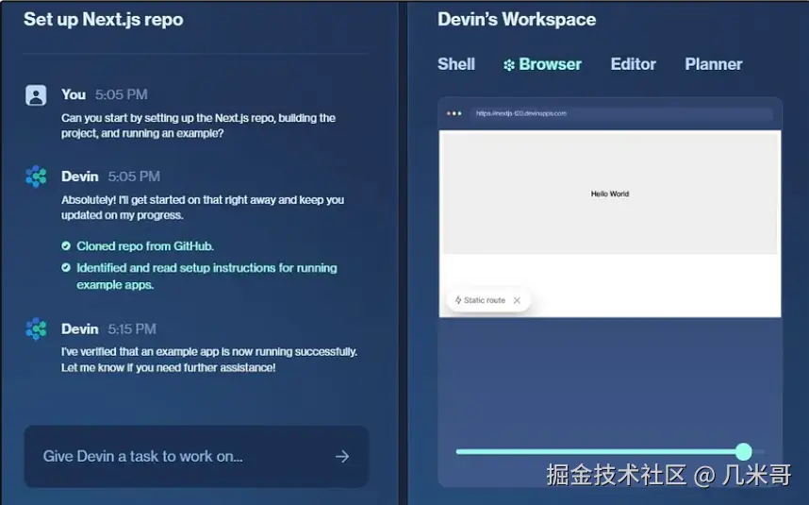Image resolution: width=809 pixels, height=505 pixels.
Task: Focus the Give Devin a task input
Action: point(196,457)
